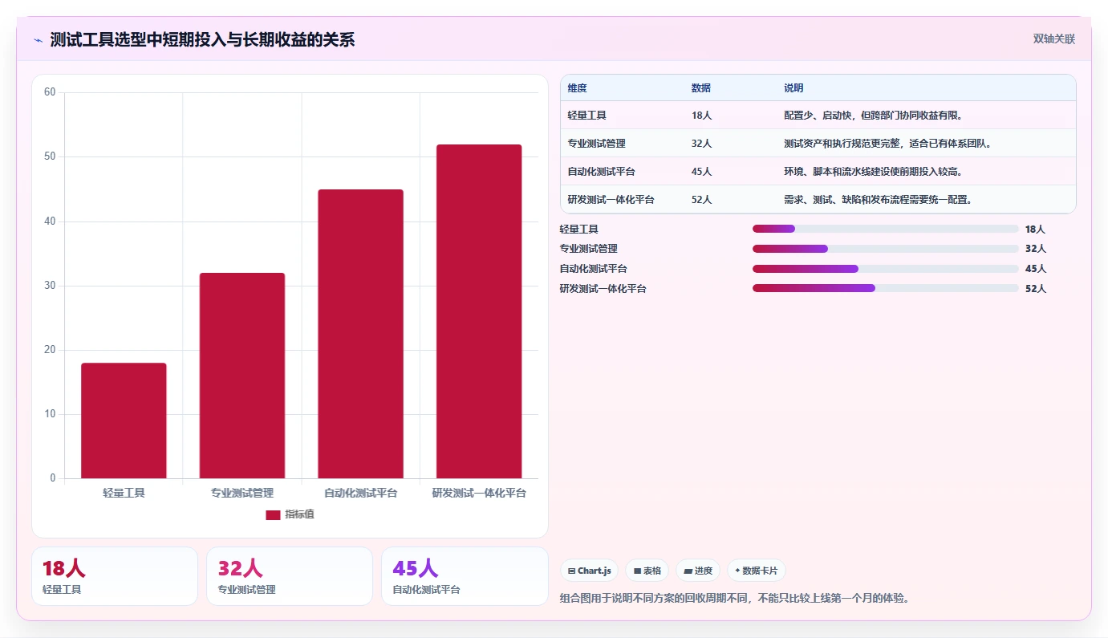Click the 双轴关联 label in header
Screen dimensions: 1108x638
1053,39
